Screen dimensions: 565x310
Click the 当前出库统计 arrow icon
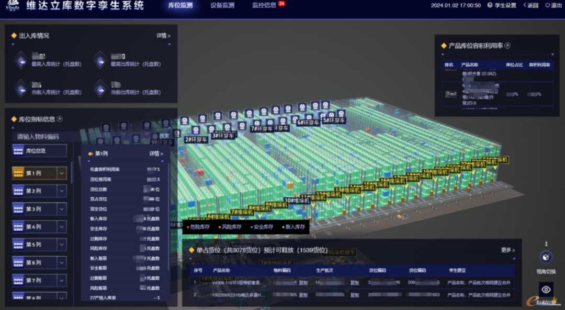tap(100, 89)
